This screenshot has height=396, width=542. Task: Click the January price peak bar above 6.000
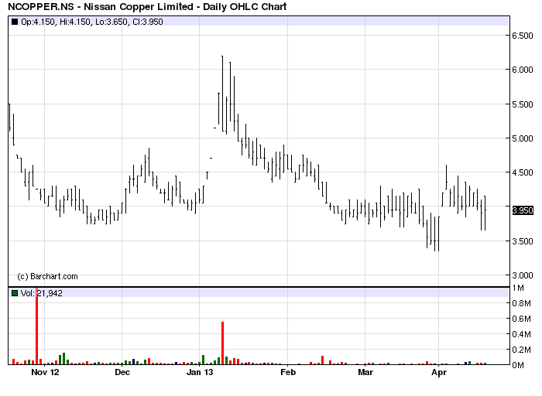222,94
